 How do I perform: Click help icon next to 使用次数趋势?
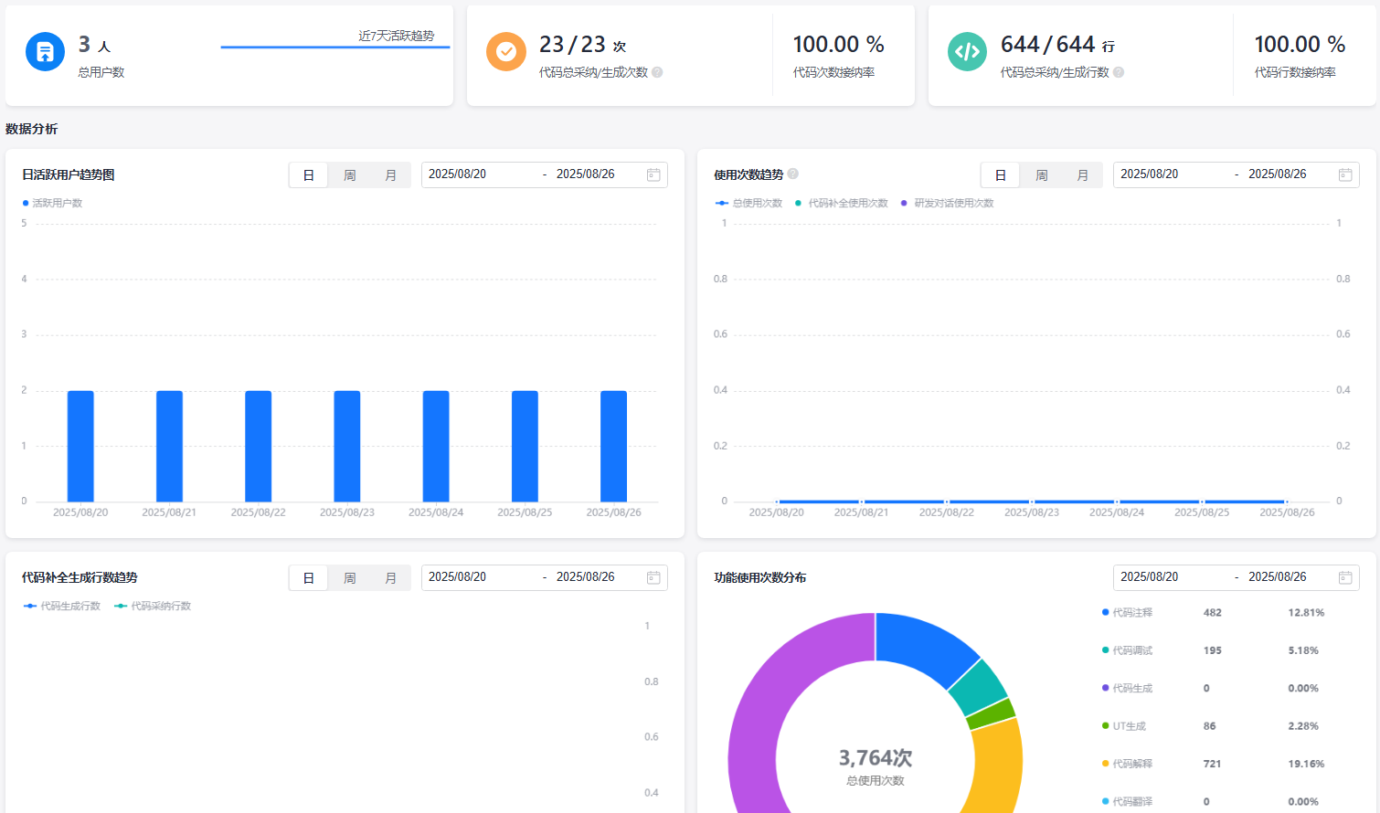pos(793,174)
